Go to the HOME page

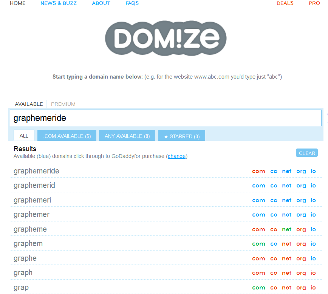click(x=17, y=3)
